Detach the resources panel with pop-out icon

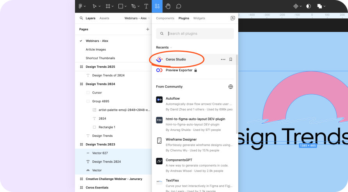click(x=233, y=18)
